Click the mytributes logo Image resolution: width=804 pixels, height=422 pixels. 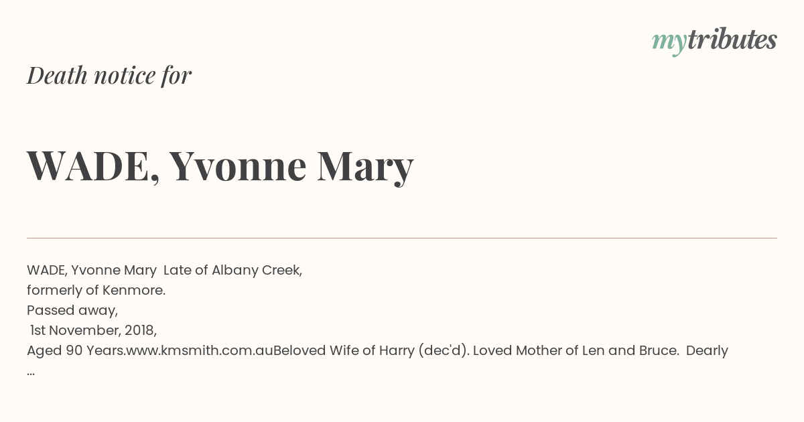click(x=714, y=41)
